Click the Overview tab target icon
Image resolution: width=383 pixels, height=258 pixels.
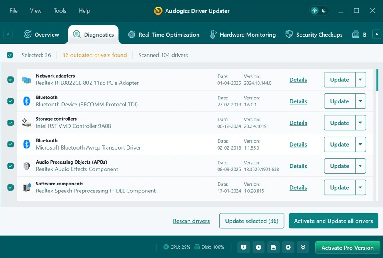pos(27,34)
